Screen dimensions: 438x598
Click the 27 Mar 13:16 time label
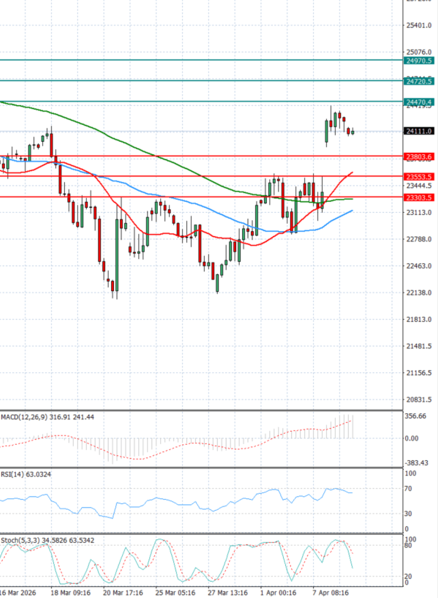pyautogui.click(x=228, y=593)
